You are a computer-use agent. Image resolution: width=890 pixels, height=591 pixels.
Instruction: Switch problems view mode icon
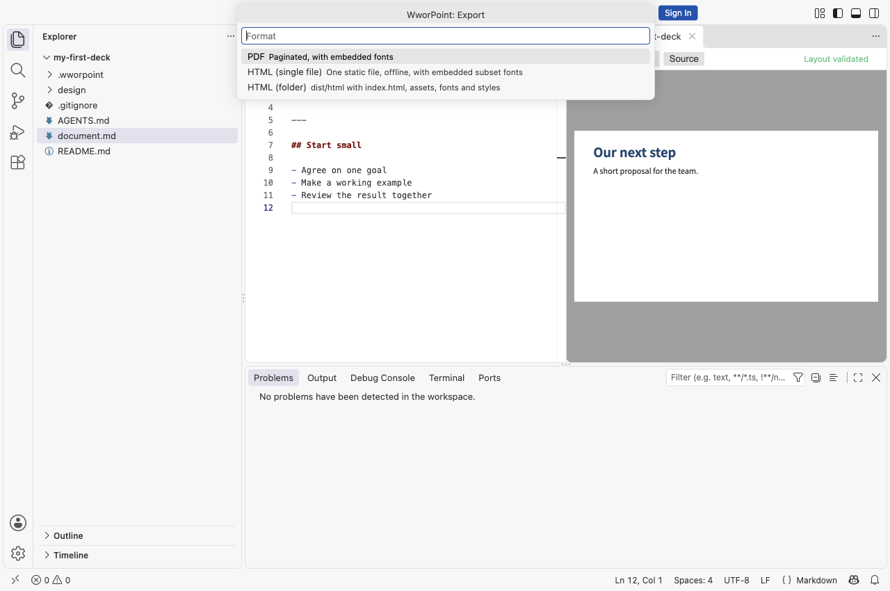(833, 378)
